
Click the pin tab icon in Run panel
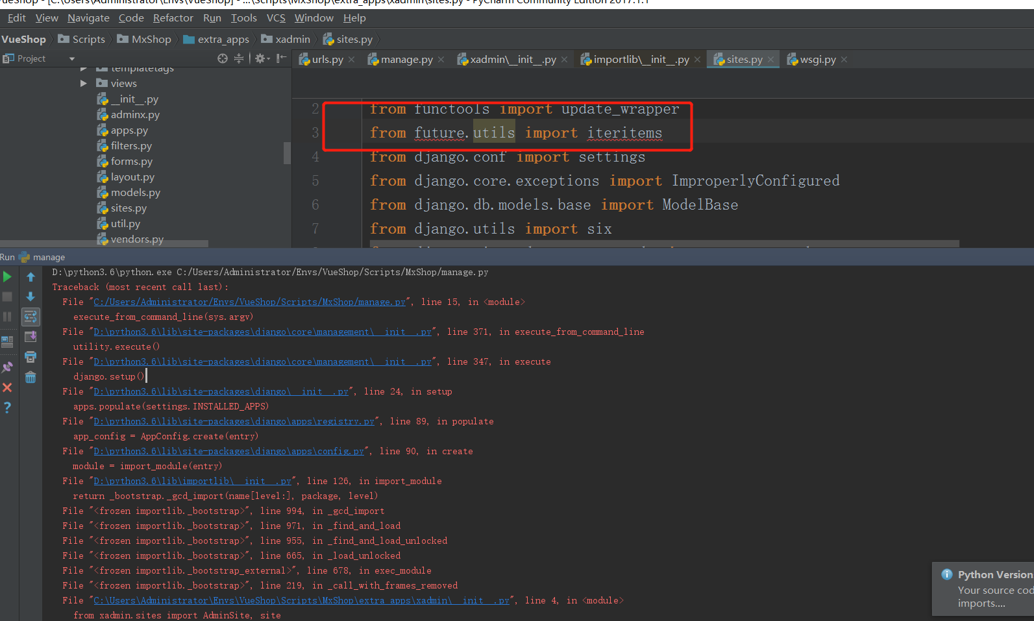tap(7, 367)
